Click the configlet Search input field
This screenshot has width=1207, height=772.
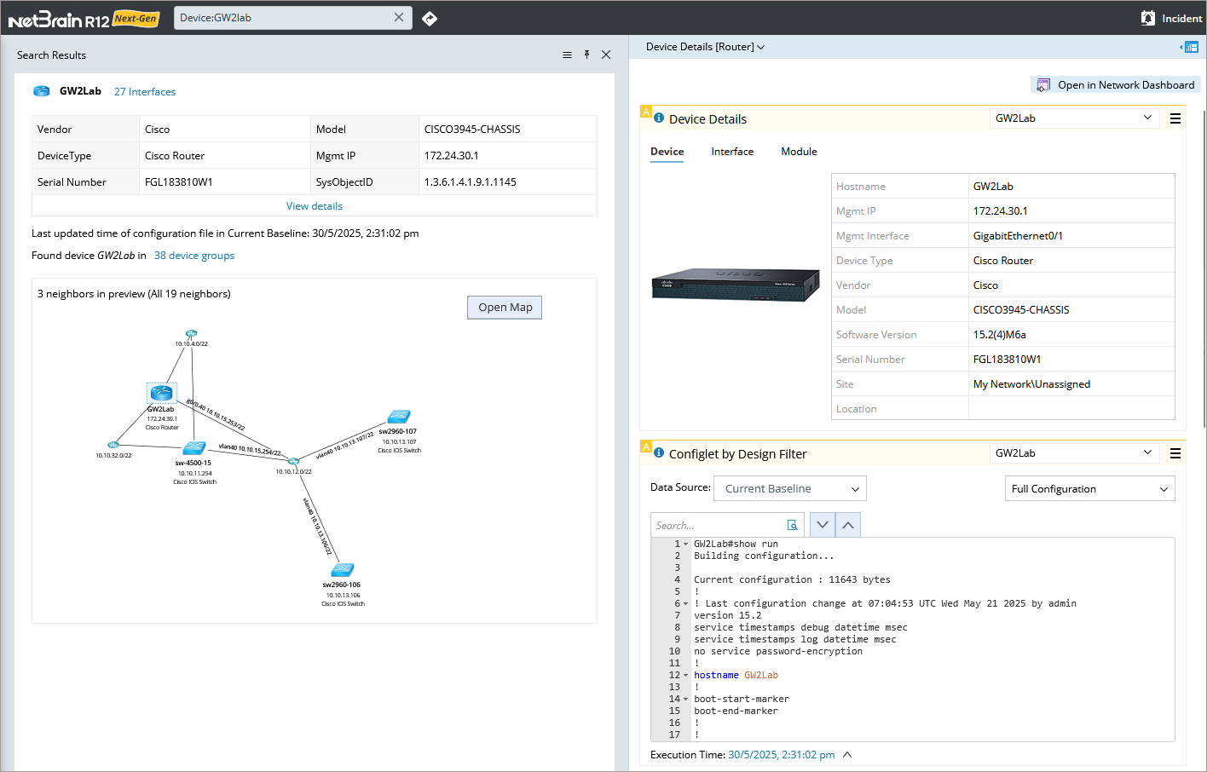[x=718, y=525]
